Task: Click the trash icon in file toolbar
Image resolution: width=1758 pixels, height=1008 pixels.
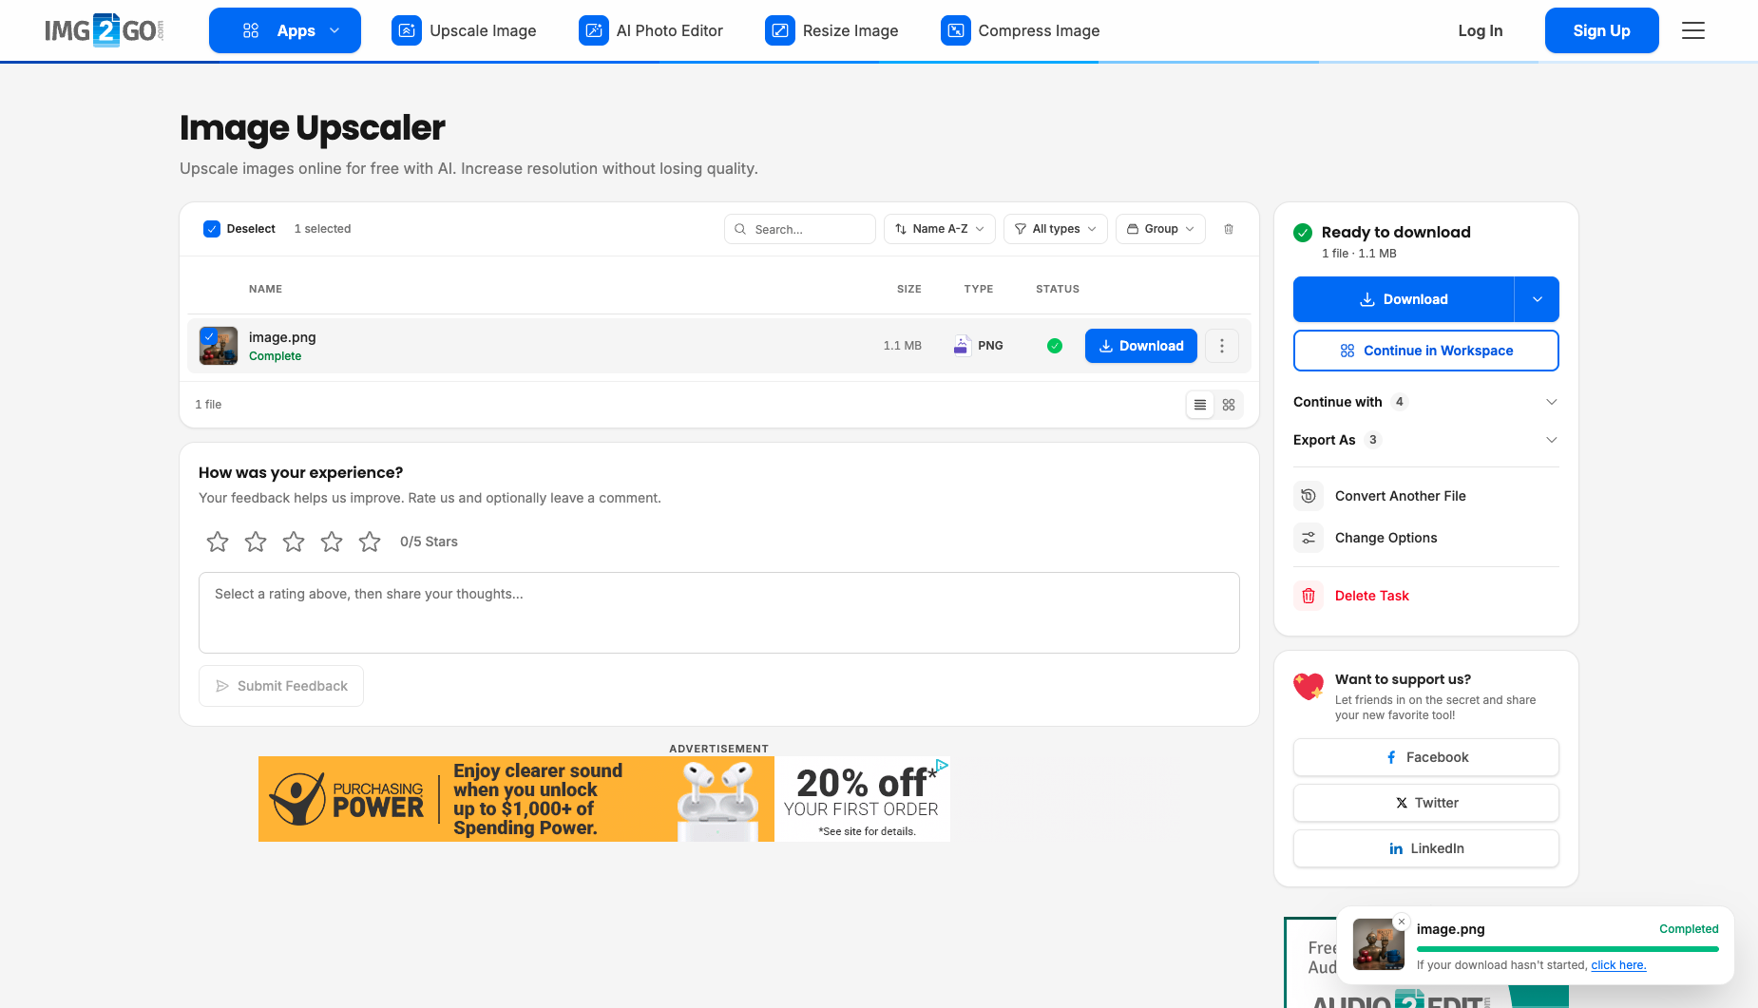Action: coord(1229,229)
